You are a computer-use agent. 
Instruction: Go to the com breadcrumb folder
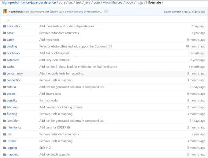coord(97,2)
